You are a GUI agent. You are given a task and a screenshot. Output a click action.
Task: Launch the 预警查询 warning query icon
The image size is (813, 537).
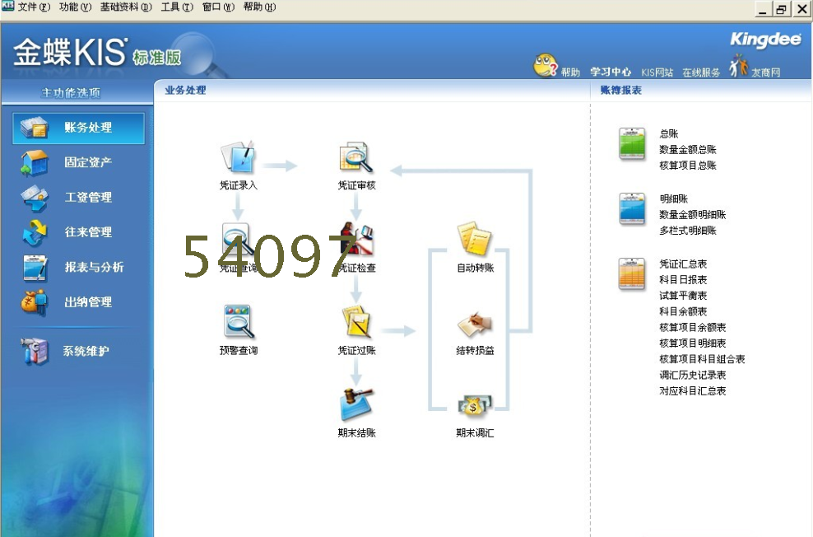point(238,321)
